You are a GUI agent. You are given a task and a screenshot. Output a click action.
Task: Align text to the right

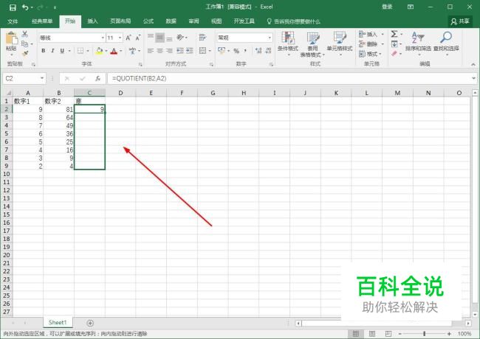(x=169, y=51)
